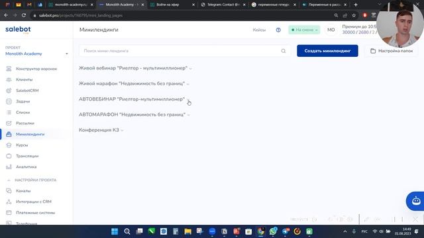Open Каналы under project settings
Viewport: 424px width, 238px height.
[x=23, y=191]
